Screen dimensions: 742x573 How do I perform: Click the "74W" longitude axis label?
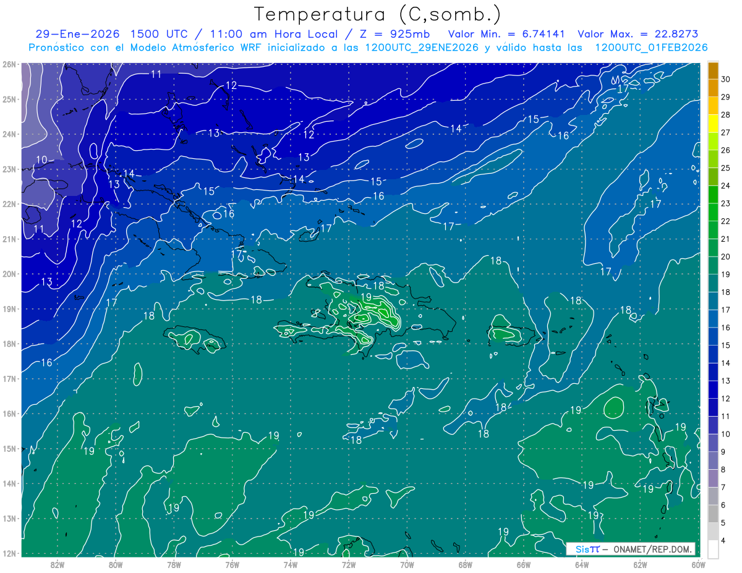[291, 564]
